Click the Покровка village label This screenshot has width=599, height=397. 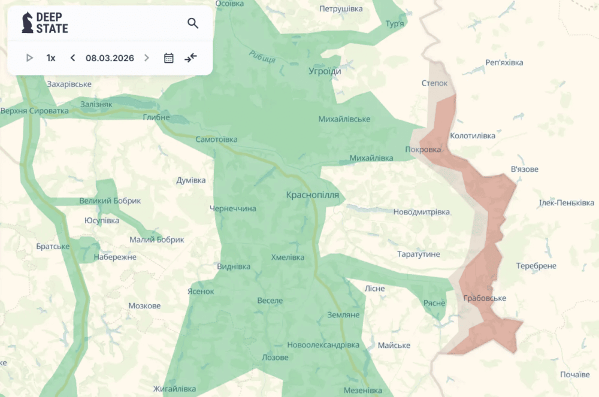(423, 150)
